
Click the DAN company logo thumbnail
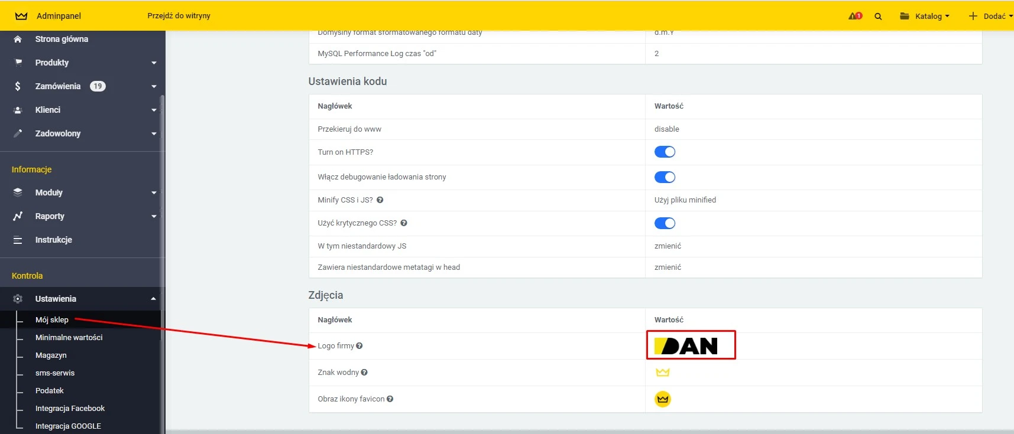[690, 345]
